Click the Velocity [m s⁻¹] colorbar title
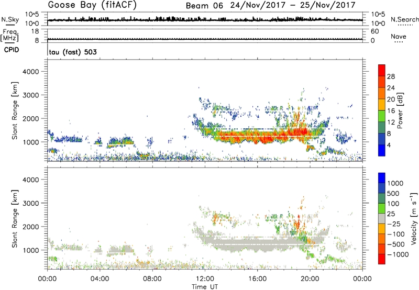The image size is (419, 290). (414, 218)
